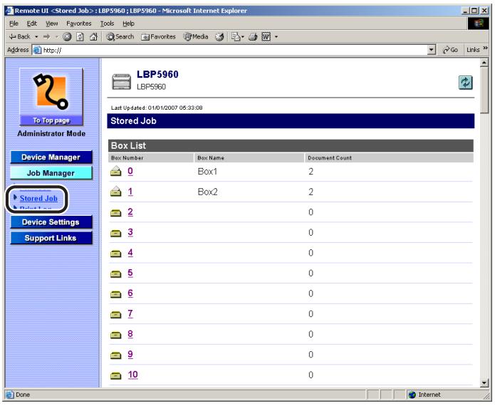Click the open box icon for box 1
The image size is (495, 406).
tap(116, 192)
